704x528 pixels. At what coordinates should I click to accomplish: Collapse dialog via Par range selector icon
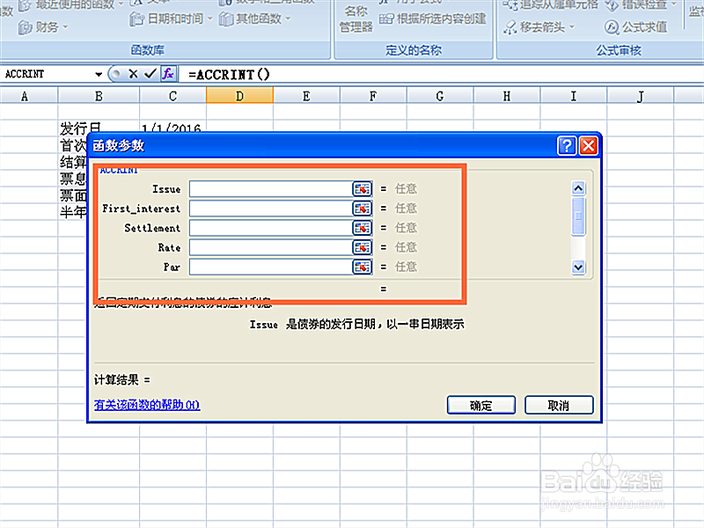(x=362, y=268)
